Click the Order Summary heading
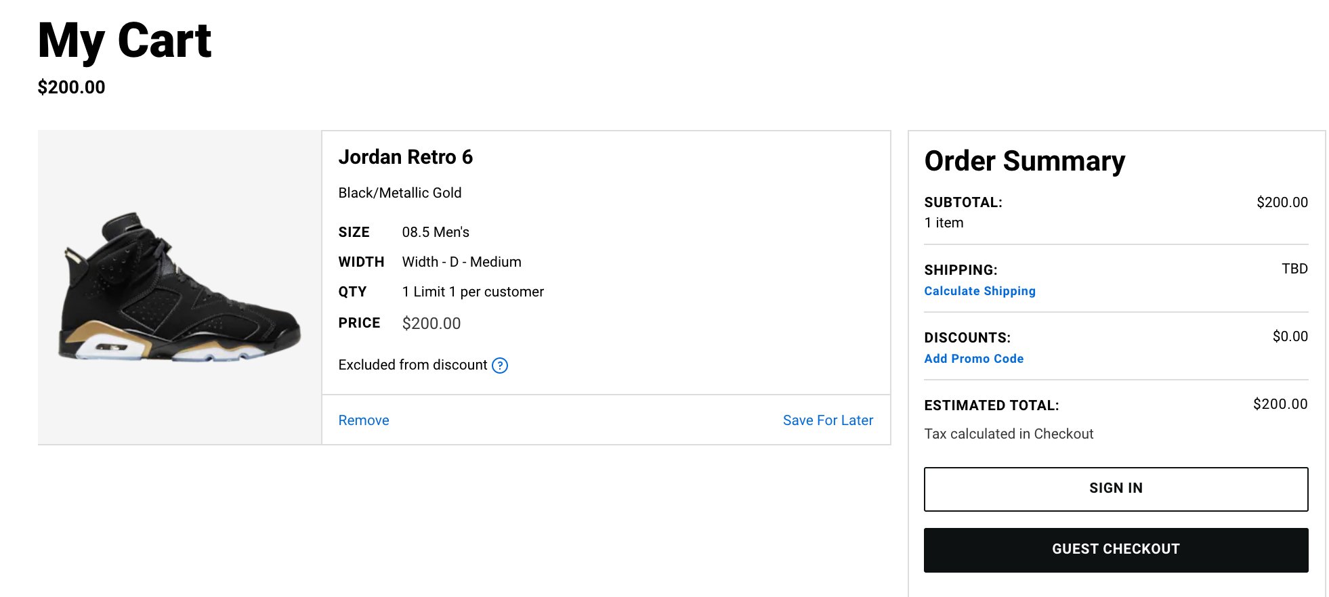 (x=1025, y=161)
